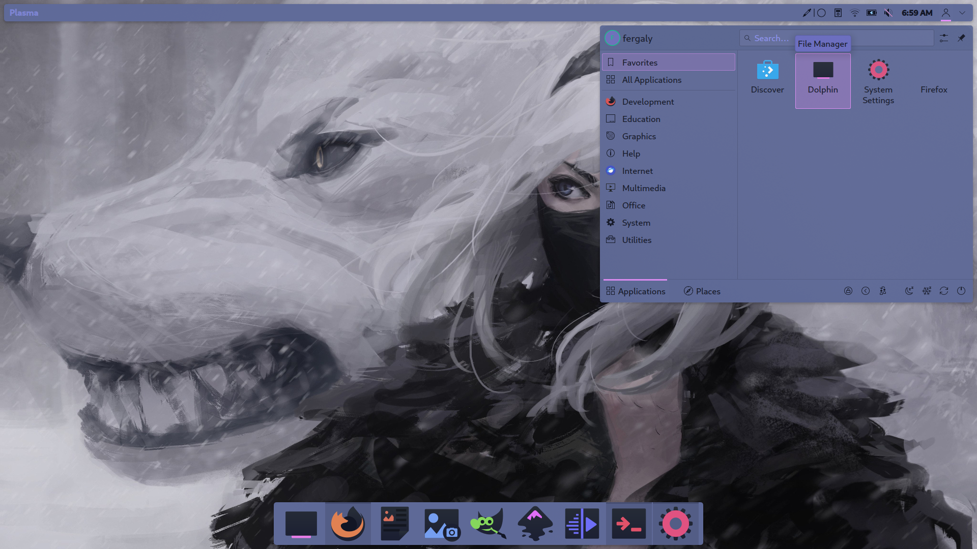
Task: Open the removable devices tray icon
Action: coord(838,13)
